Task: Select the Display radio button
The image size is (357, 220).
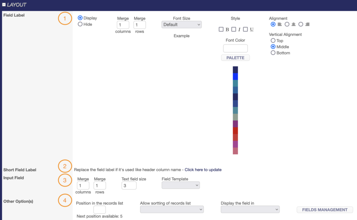Action: tap(80, 18)
